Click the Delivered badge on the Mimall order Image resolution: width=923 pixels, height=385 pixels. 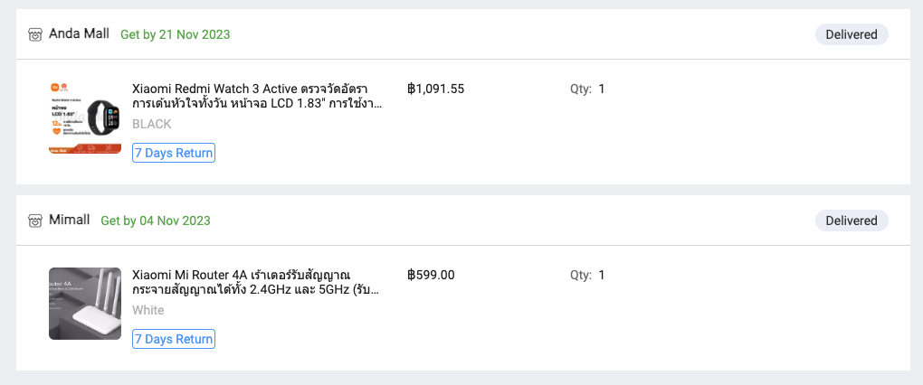coord(852,221)
